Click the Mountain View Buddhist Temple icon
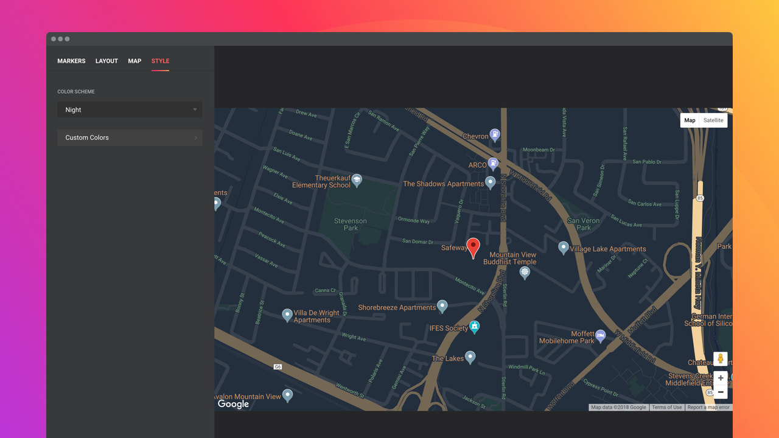This screenshot has width=779, height=438. pyautogui.click(x=525, y=272)
